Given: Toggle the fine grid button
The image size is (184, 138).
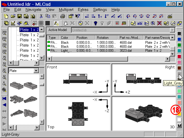Looking at the screenshot, I should pyautogui.click(x=47, y=23).
